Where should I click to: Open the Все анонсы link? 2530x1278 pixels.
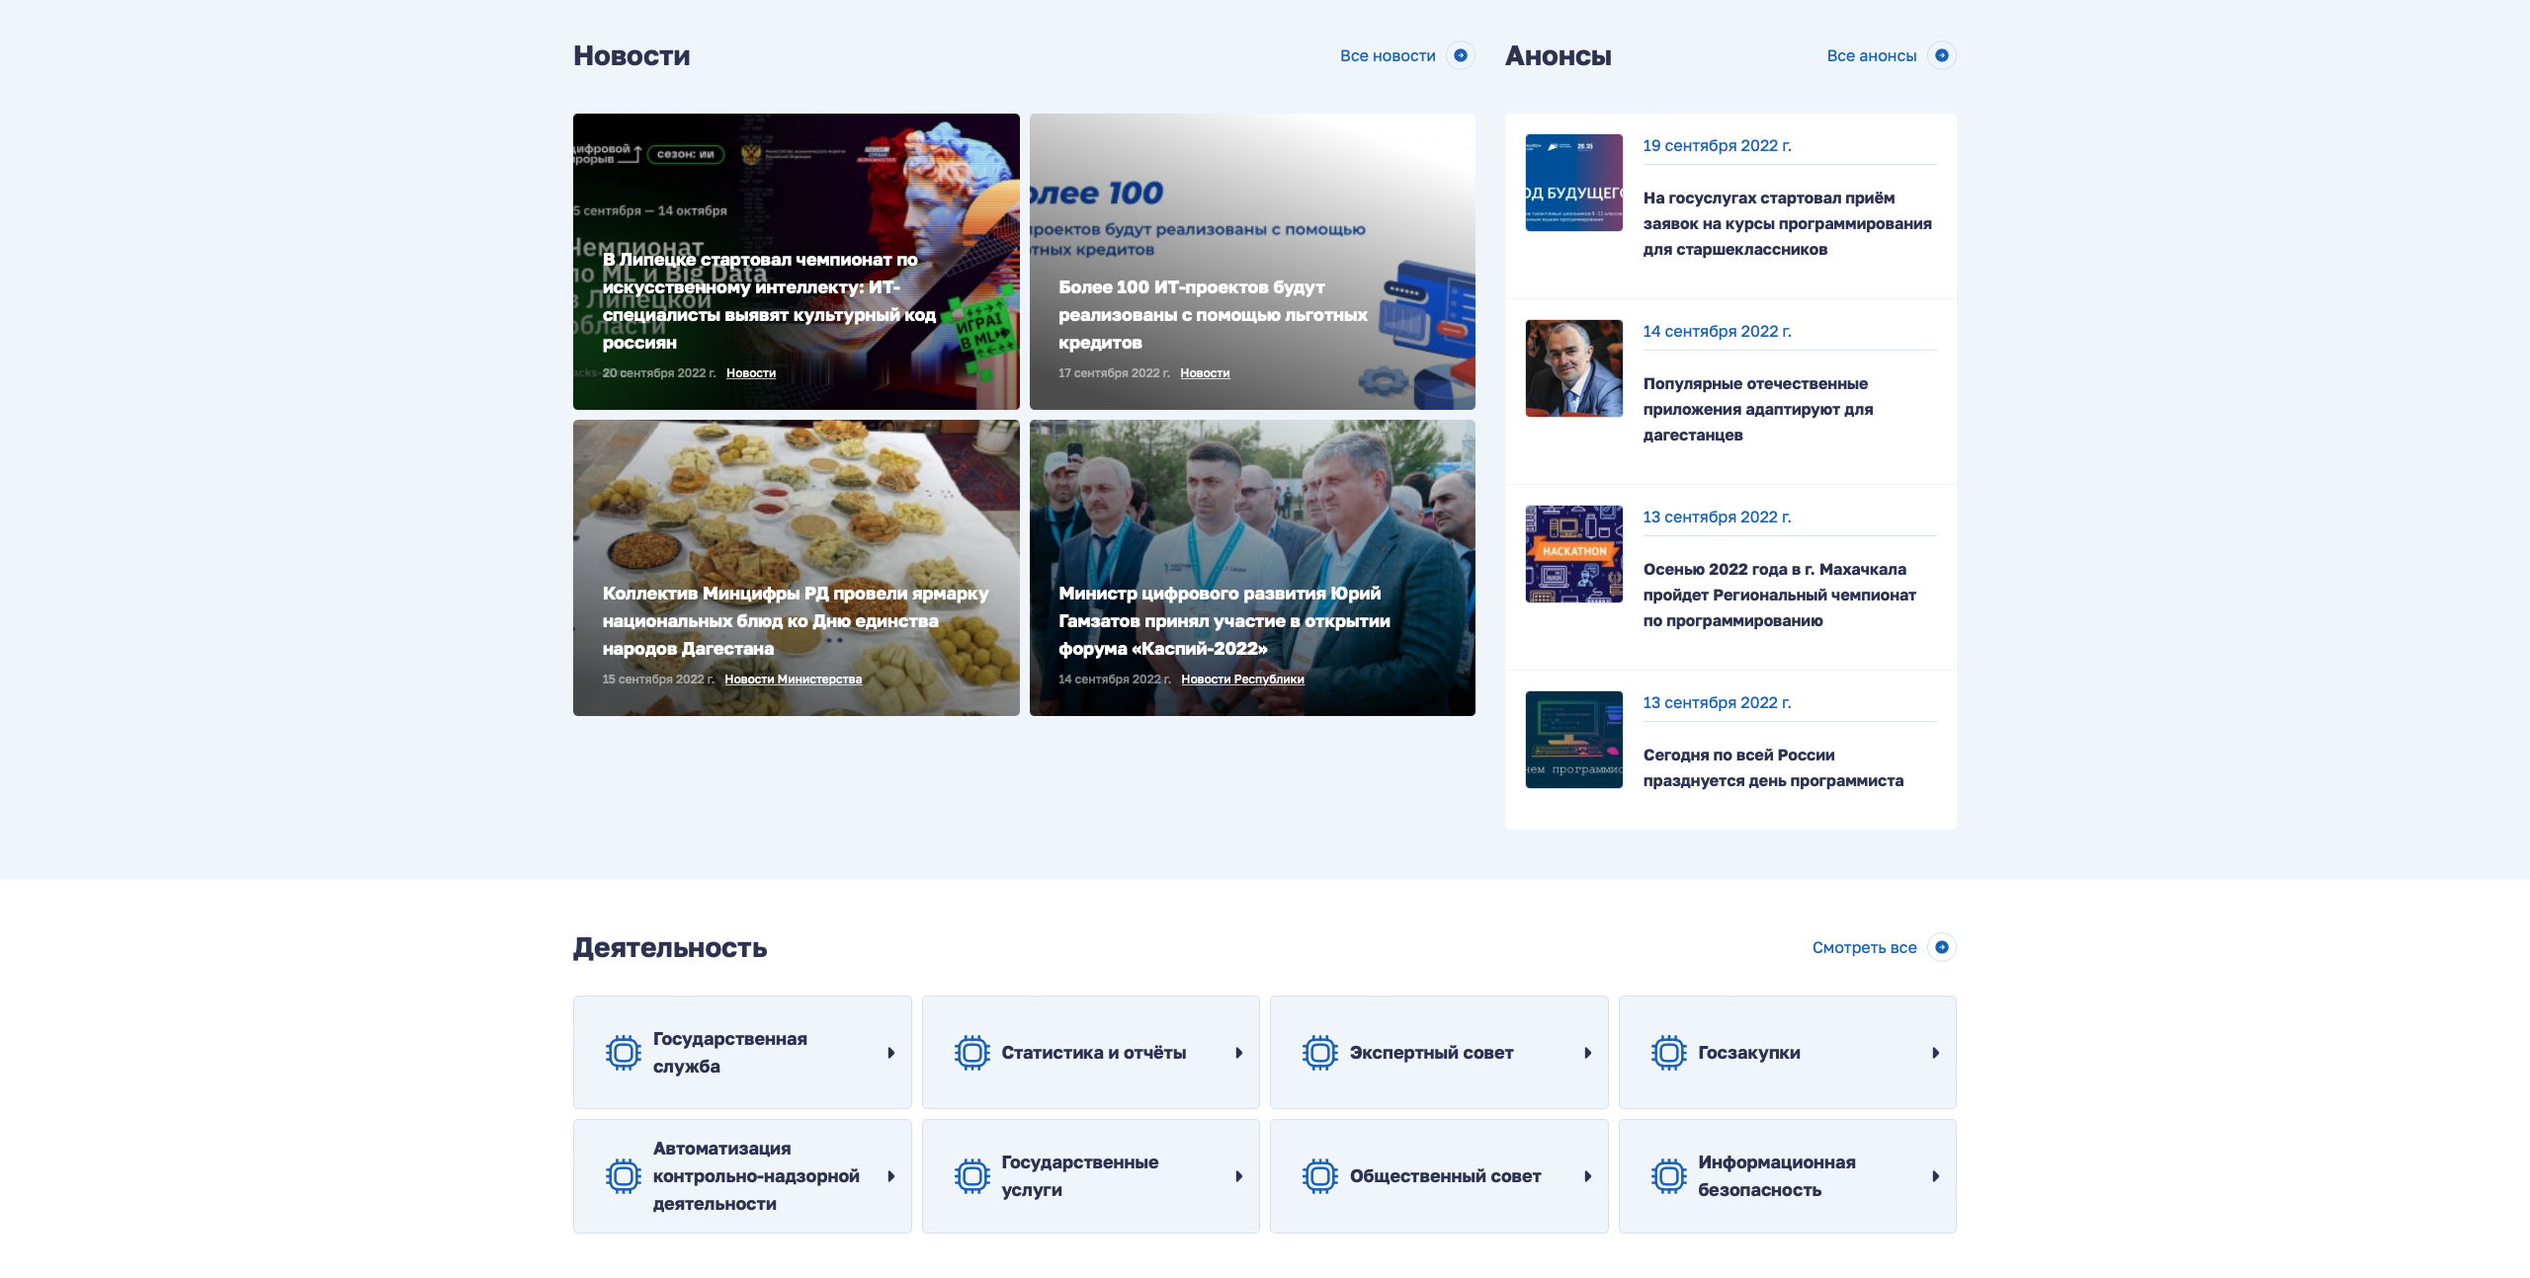click(x=1871, y=56)
